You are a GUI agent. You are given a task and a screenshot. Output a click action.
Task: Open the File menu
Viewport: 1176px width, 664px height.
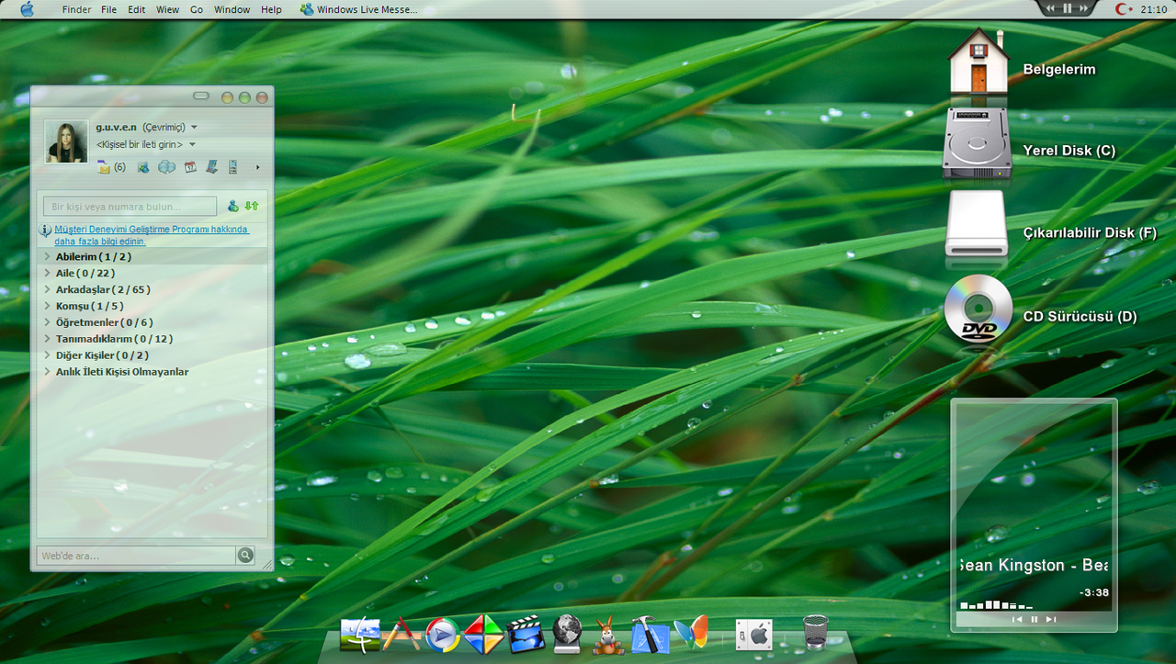tap(108, 9)
